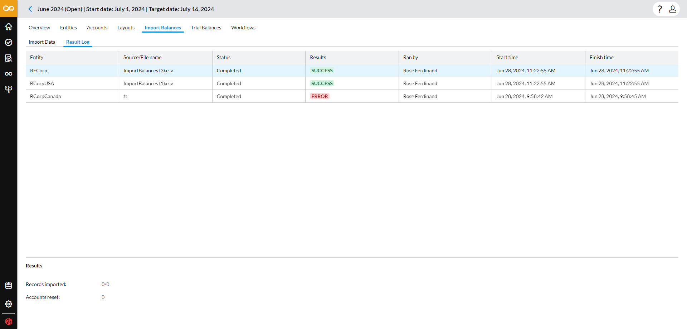
Task: Click the Accounts reset value 0
Action: click(x=103, y=297)
